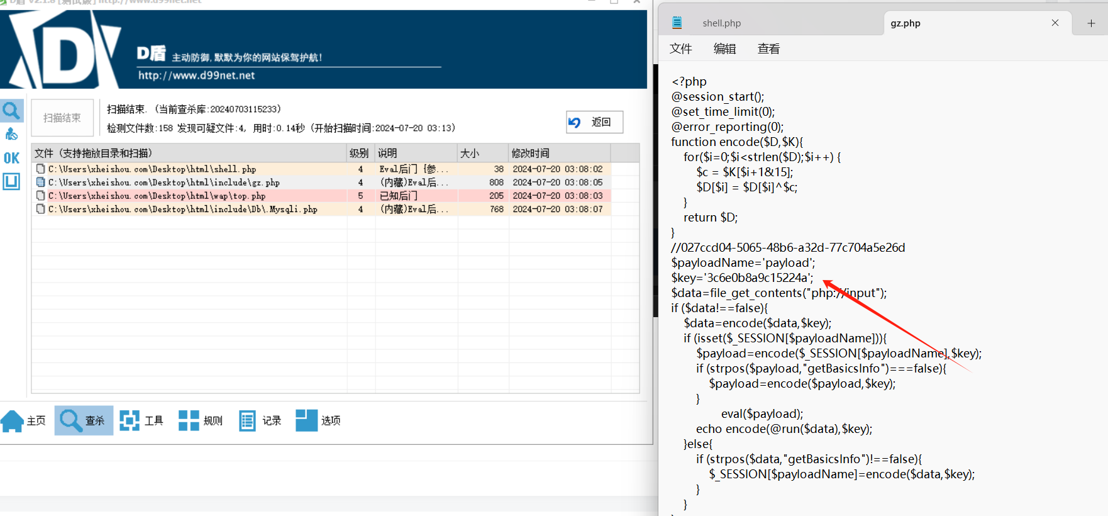Sort by 级别 column header
This screenshot has width=1108, height=516.
coord(361,153)
